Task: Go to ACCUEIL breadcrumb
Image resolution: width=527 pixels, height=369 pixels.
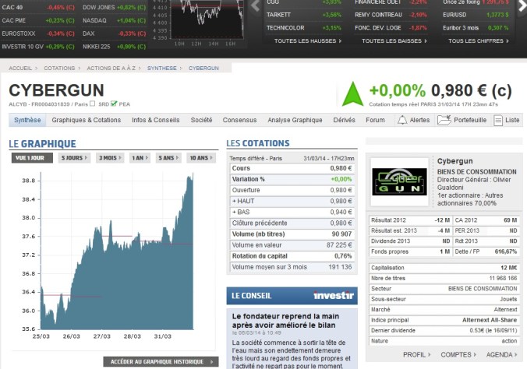Action: point(20,69)
